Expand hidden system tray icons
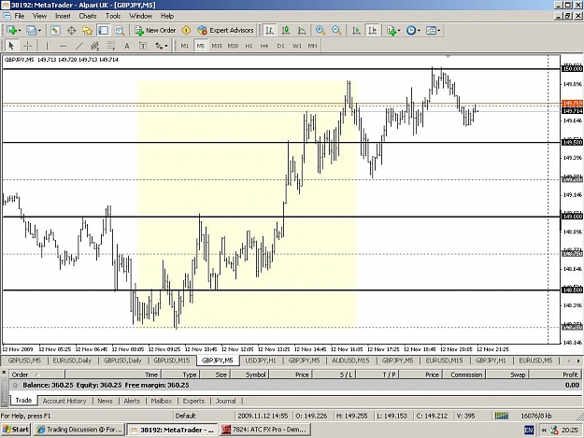Viewport: 584px width, 438px height. (x=544, y=431)
